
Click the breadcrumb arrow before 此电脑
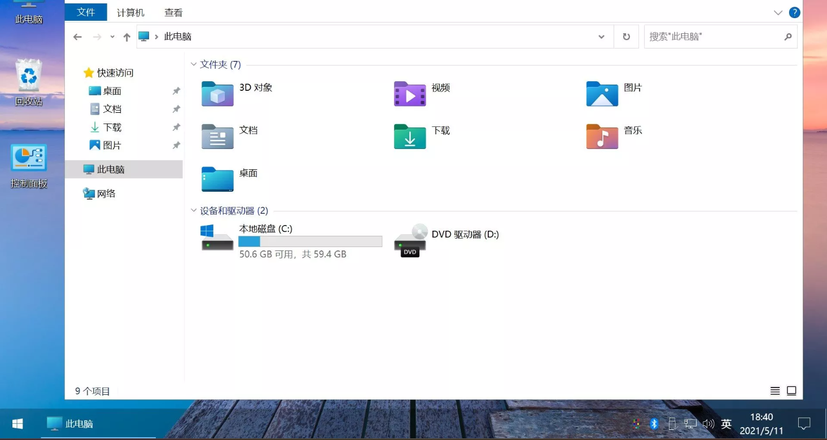[x=156, y=37]
